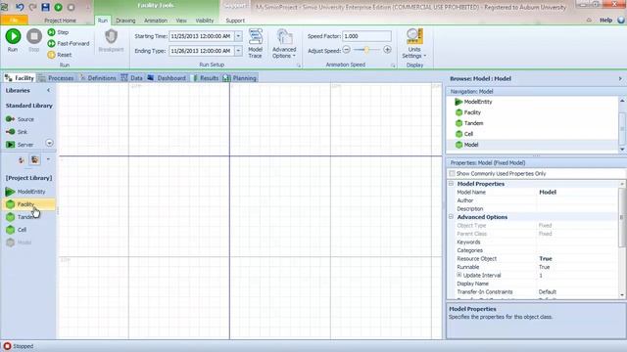The width and height of the screenshot is (627, 352).
Task: Open the Planning window tab
Action: click(239, 78)
